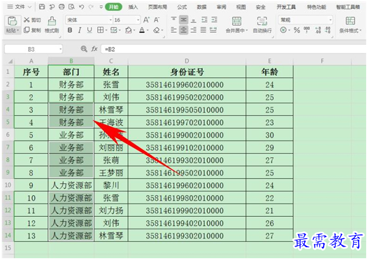Increase indent in cell

coord(214,19)
